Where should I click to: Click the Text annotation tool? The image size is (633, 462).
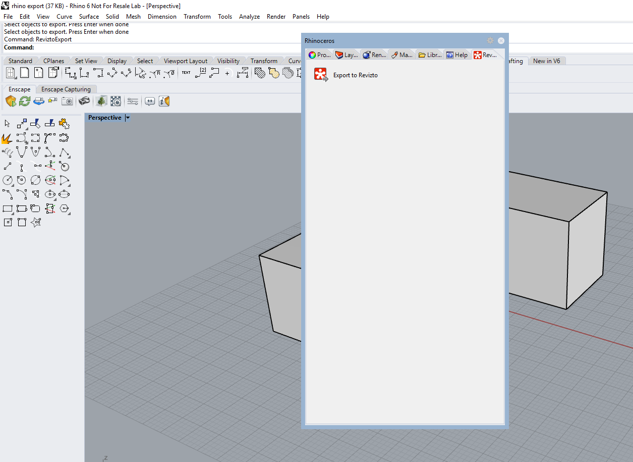(186, 73)
